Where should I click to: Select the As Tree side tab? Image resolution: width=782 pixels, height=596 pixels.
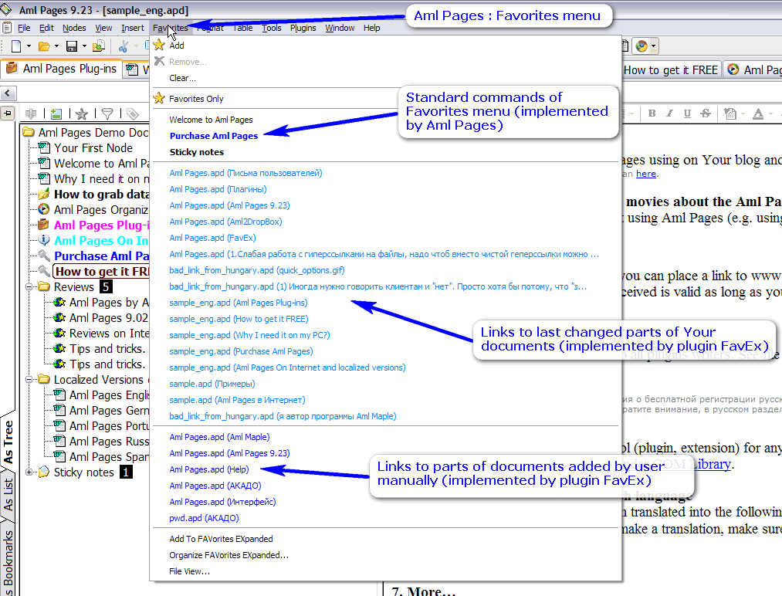[8, 442]
